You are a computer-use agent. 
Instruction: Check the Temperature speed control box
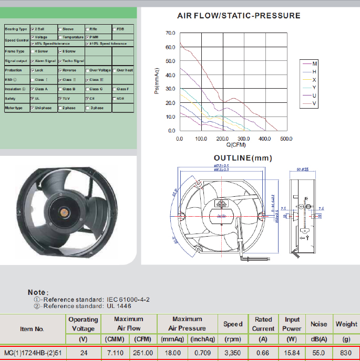(x=60, y=37)
